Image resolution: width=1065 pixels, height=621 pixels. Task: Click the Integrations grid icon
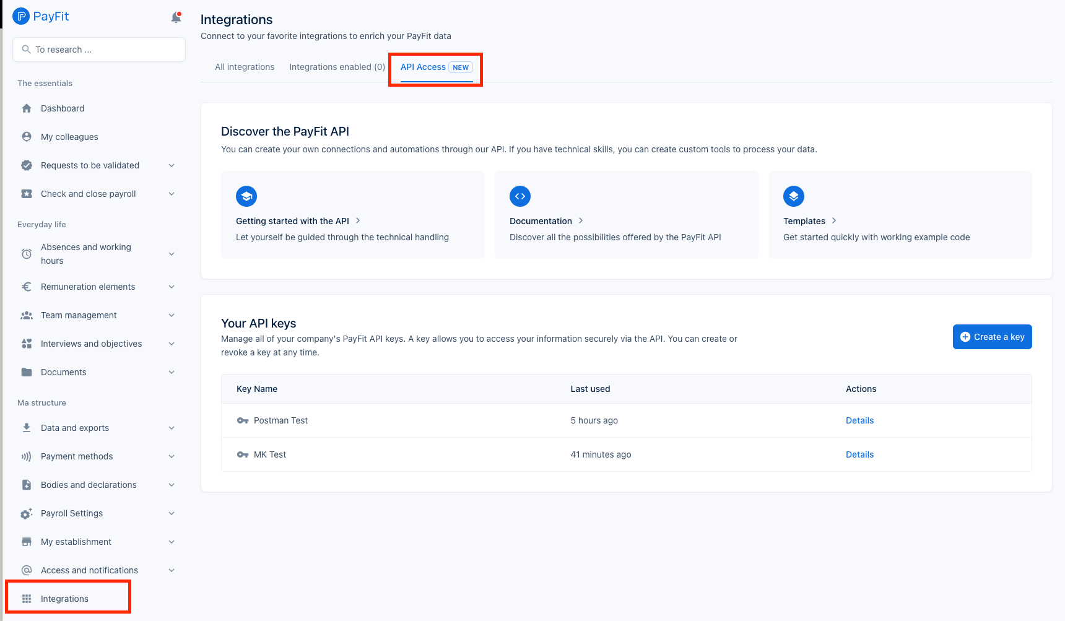[x=27, y=599]
